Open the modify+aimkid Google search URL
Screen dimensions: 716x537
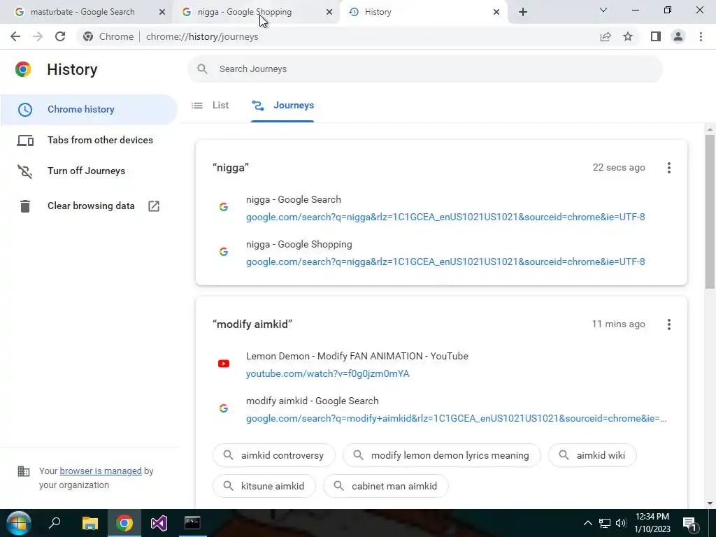[x=456, y=419]
